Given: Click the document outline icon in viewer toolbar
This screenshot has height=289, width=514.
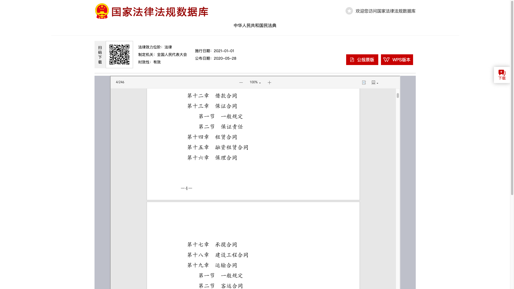Looking at the screenshot, I should point(364,83).
